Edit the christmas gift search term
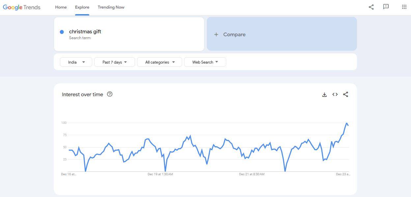The height and width of the screenshot is (197, 411). tap(85, 32)
